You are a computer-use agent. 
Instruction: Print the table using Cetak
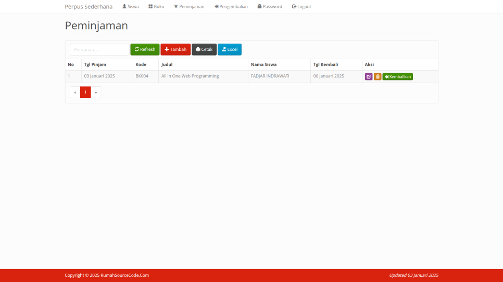click(204, 49)
